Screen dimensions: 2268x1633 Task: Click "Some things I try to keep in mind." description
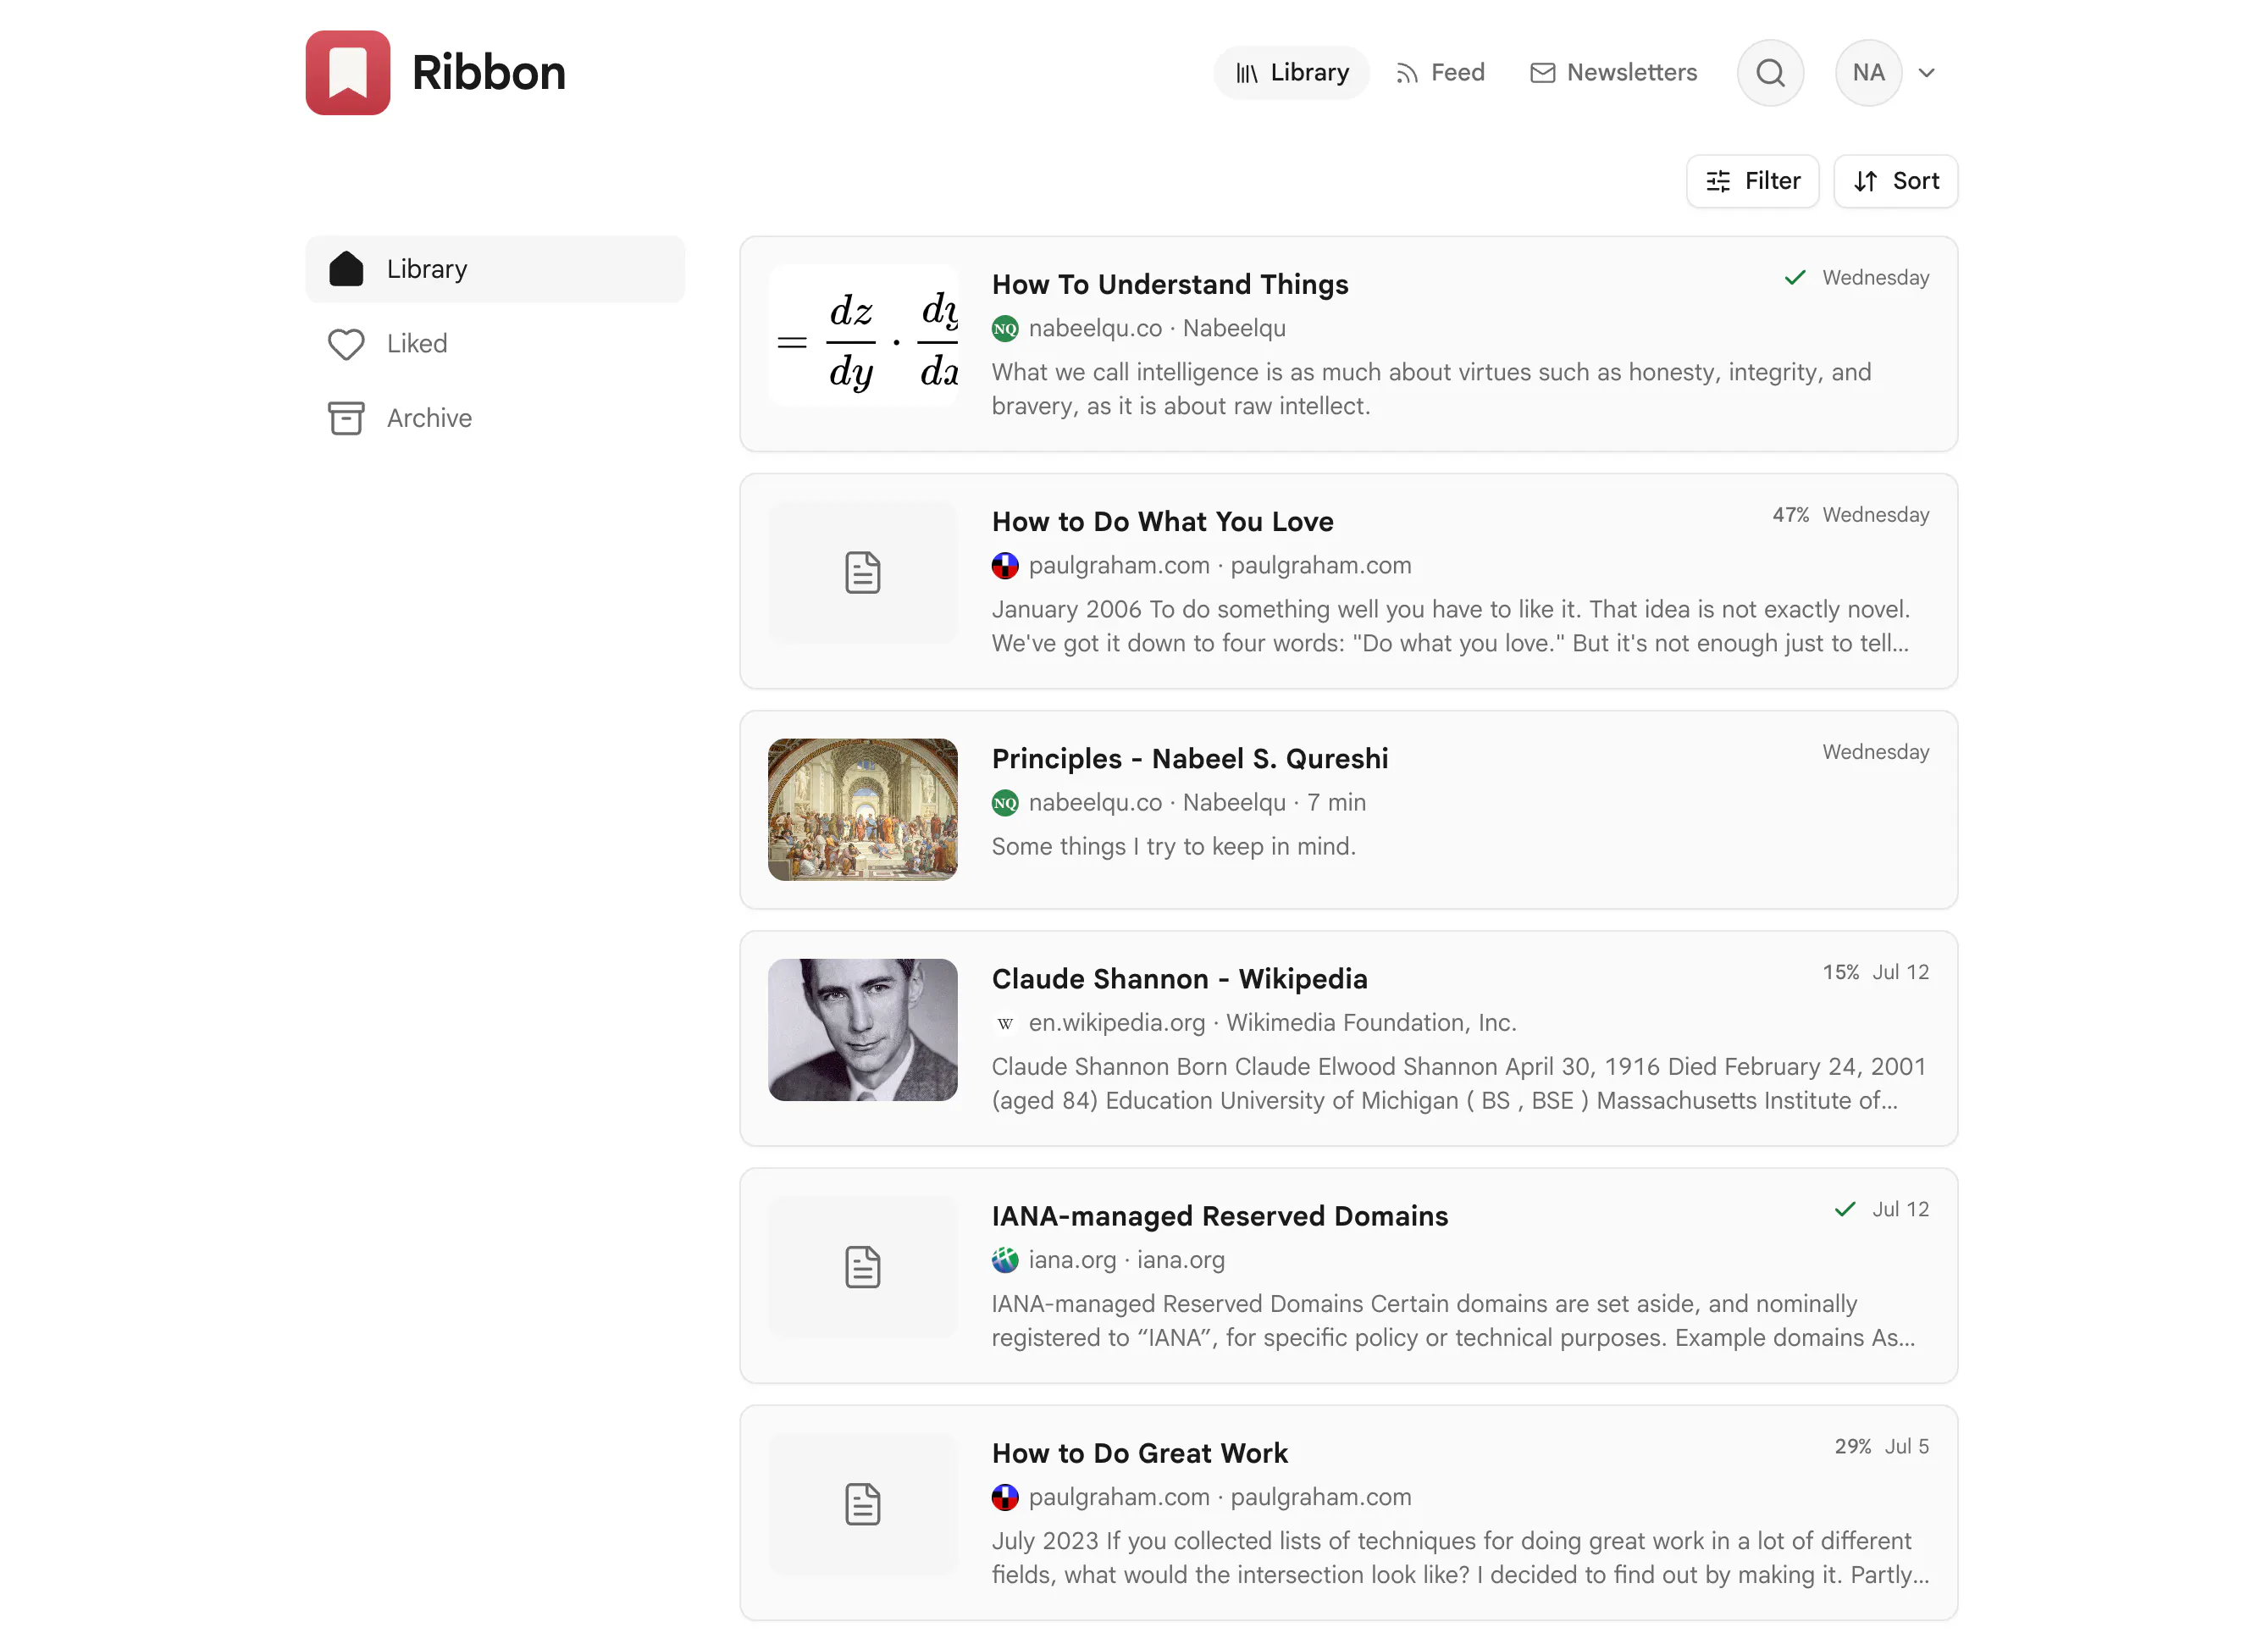point(1173,846)
